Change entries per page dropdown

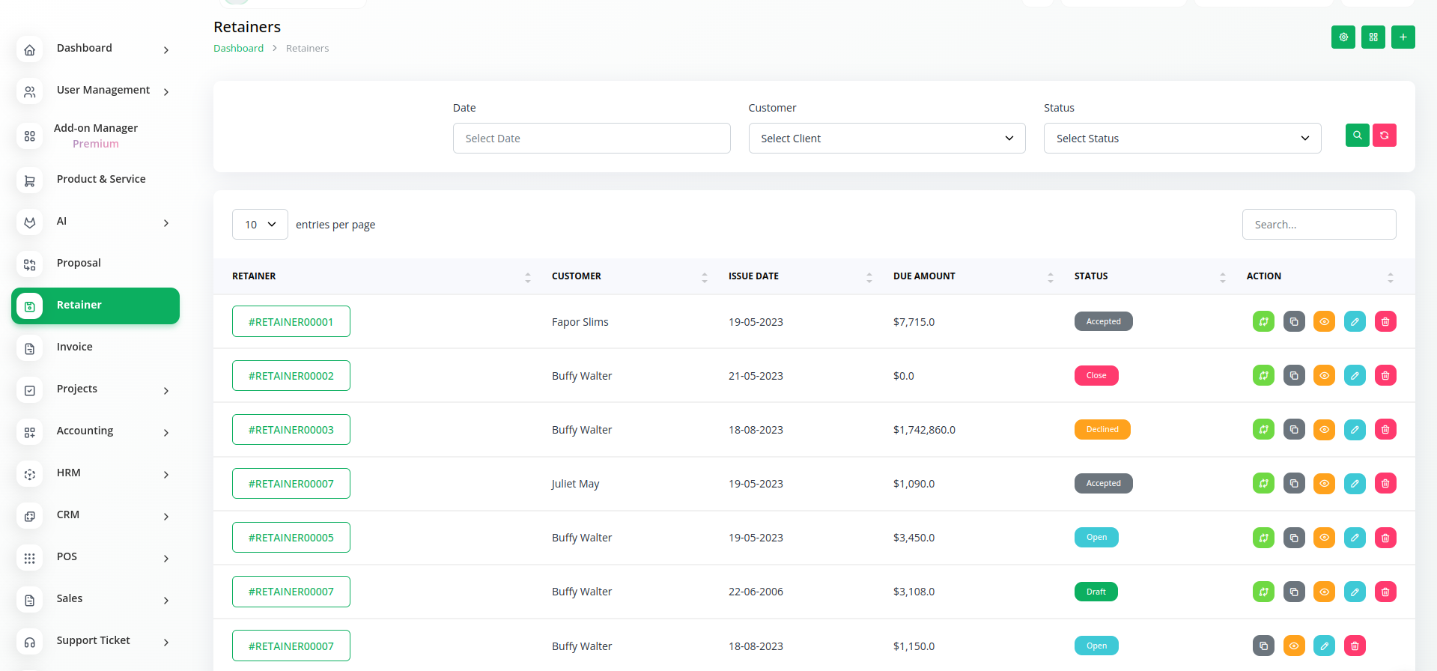click(260, 225)
